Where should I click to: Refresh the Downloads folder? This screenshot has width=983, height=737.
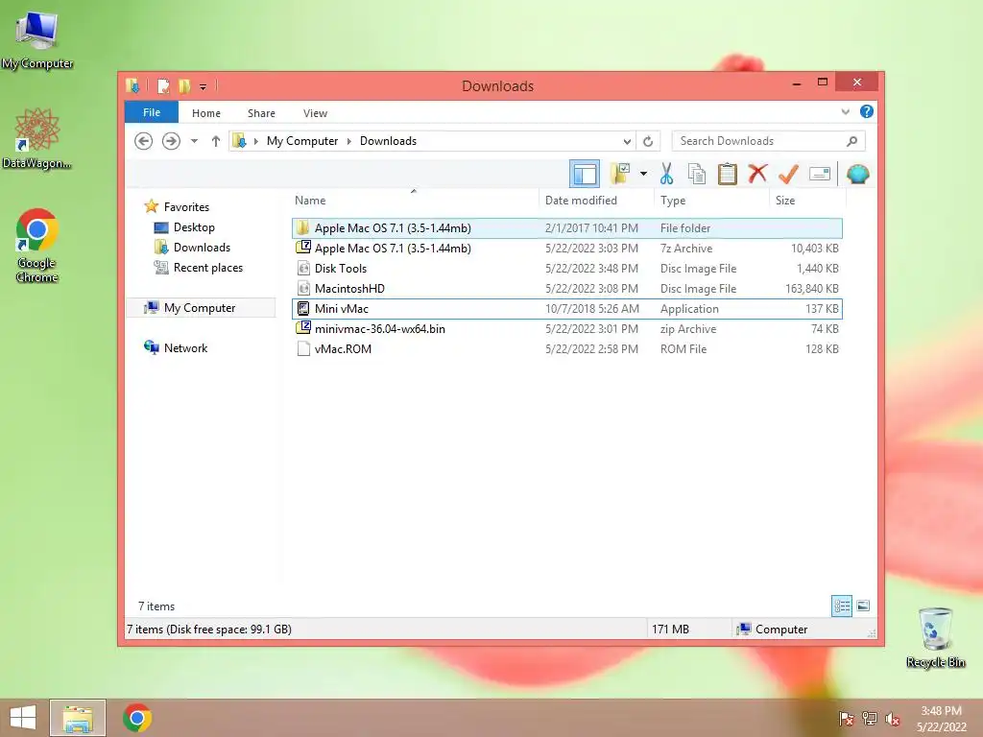(648, 142)
